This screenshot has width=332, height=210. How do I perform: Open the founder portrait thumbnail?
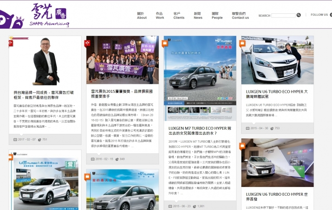click(45, 61)
